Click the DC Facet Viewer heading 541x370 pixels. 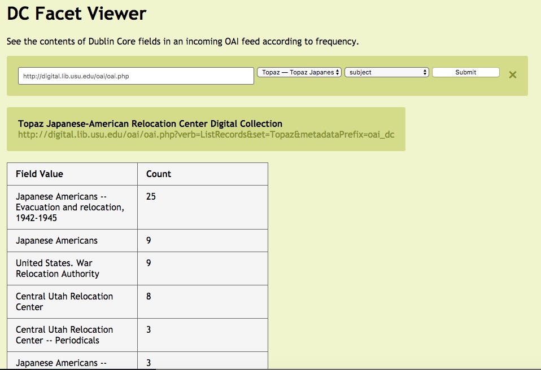[77, 14]
